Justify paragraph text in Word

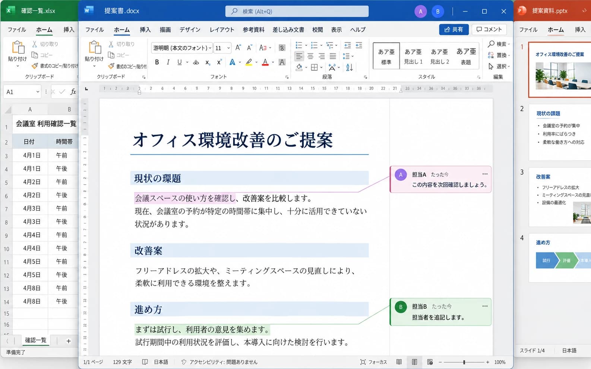(333, 56)
